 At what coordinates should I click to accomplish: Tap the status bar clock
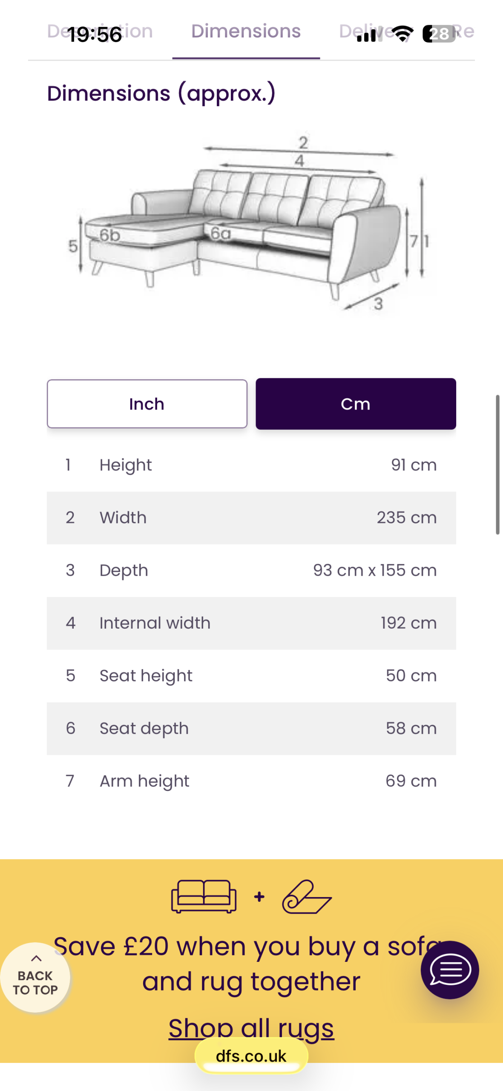[x=95, y=35]
